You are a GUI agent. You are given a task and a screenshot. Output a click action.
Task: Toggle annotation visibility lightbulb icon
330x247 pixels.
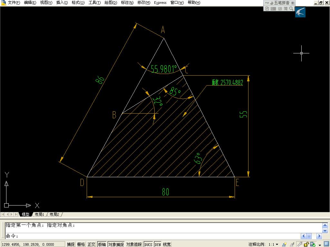pyautogui.click(x=284, y=244)
